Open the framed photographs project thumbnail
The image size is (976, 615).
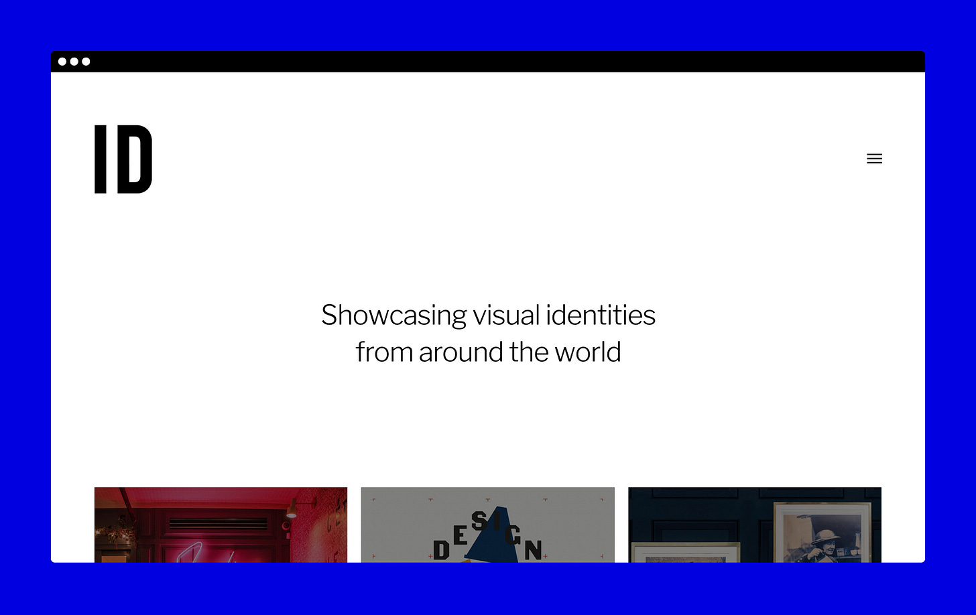pyautogui.click(x=754, y=525)
